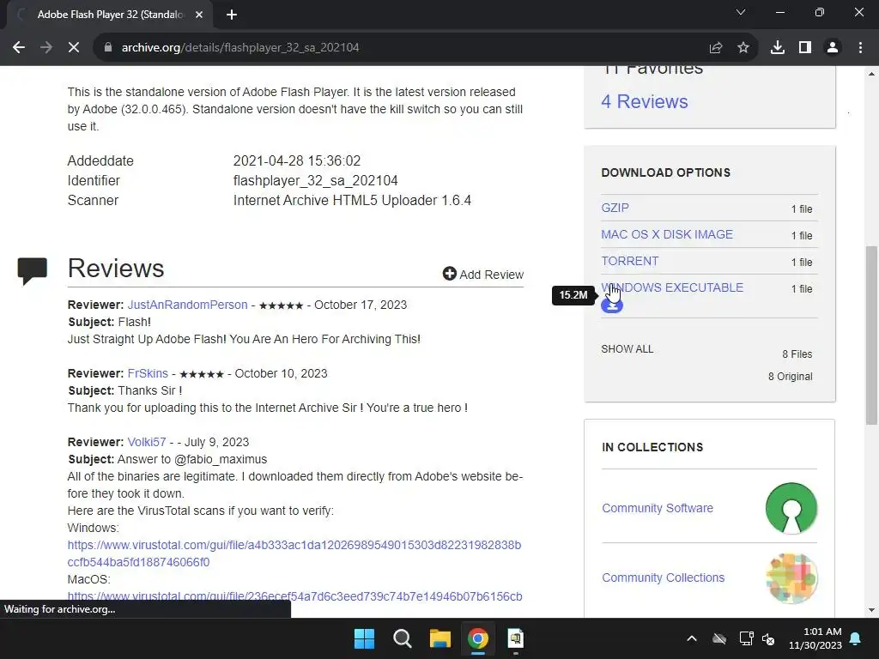The image size is (879, 659).
Task: Open the Chrome profile avatar
Action: 833,48
